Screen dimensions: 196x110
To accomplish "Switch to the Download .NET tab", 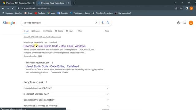I will [19, 3].
